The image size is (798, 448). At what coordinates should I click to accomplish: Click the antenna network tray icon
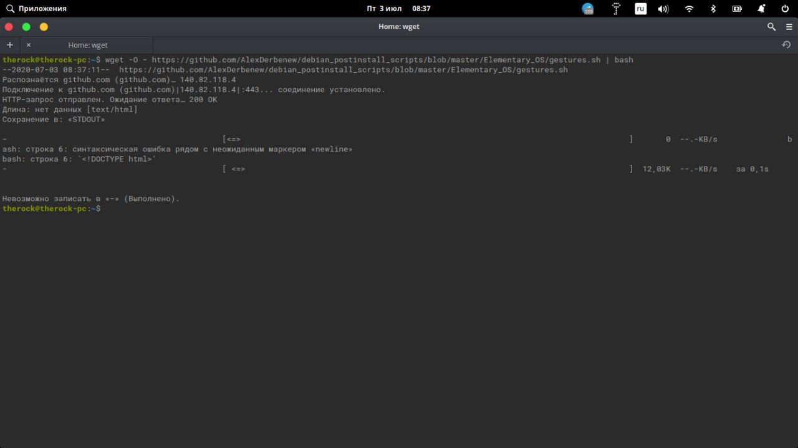point(616,9)
